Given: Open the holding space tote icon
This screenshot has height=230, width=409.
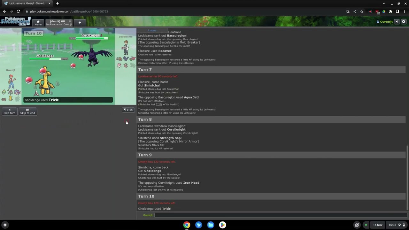Looking at the screenshot, I should 357,225.
